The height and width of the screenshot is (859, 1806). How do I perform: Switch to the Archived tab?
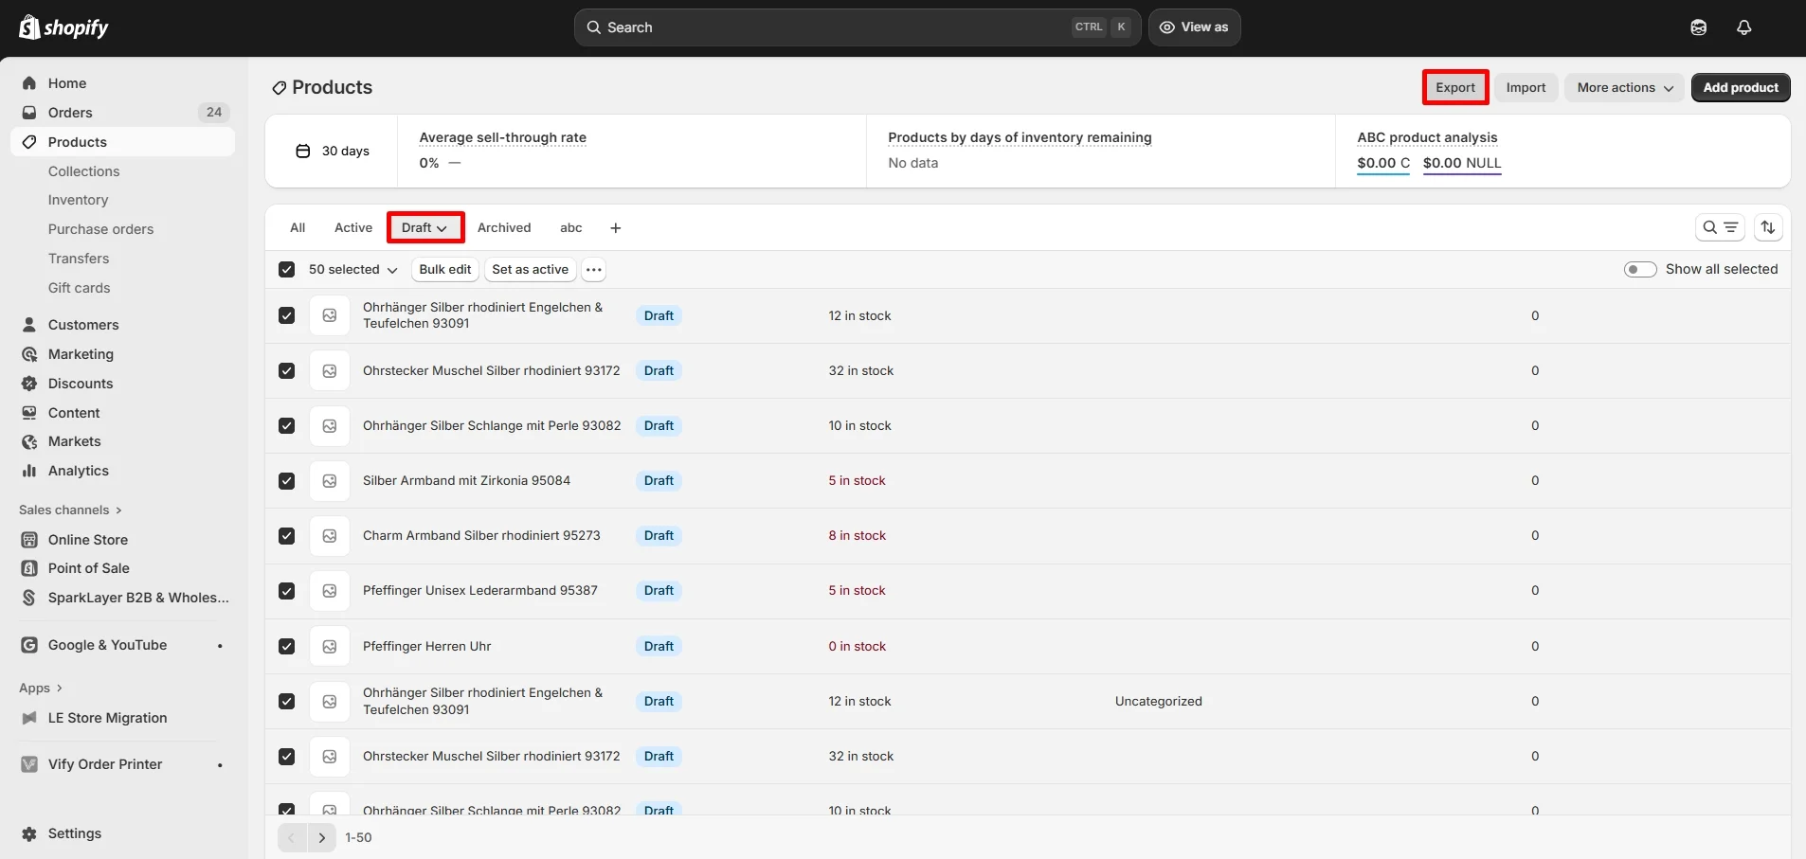(503, 227)
